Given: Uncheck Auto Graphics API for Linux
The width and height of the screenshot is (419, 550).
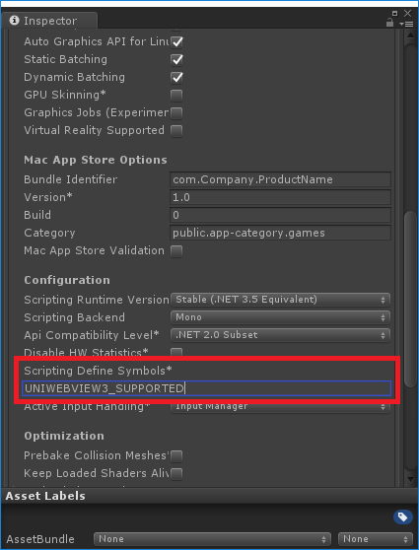Looking at the screenshot, I should 176,41.
